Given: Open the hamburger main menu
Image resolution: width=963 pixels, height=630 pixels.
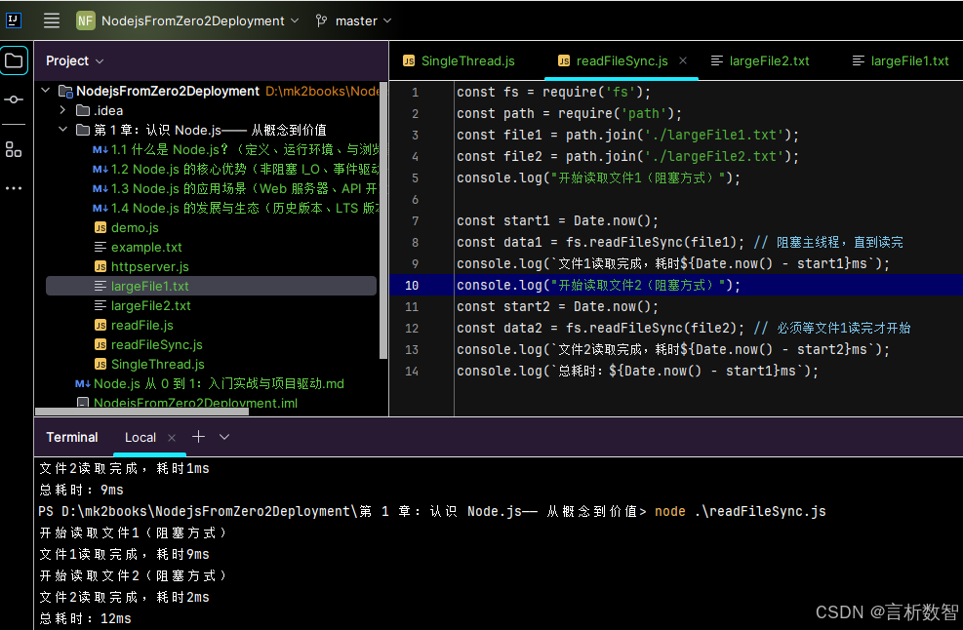Looking at the screenshot, I should [52, 20].
